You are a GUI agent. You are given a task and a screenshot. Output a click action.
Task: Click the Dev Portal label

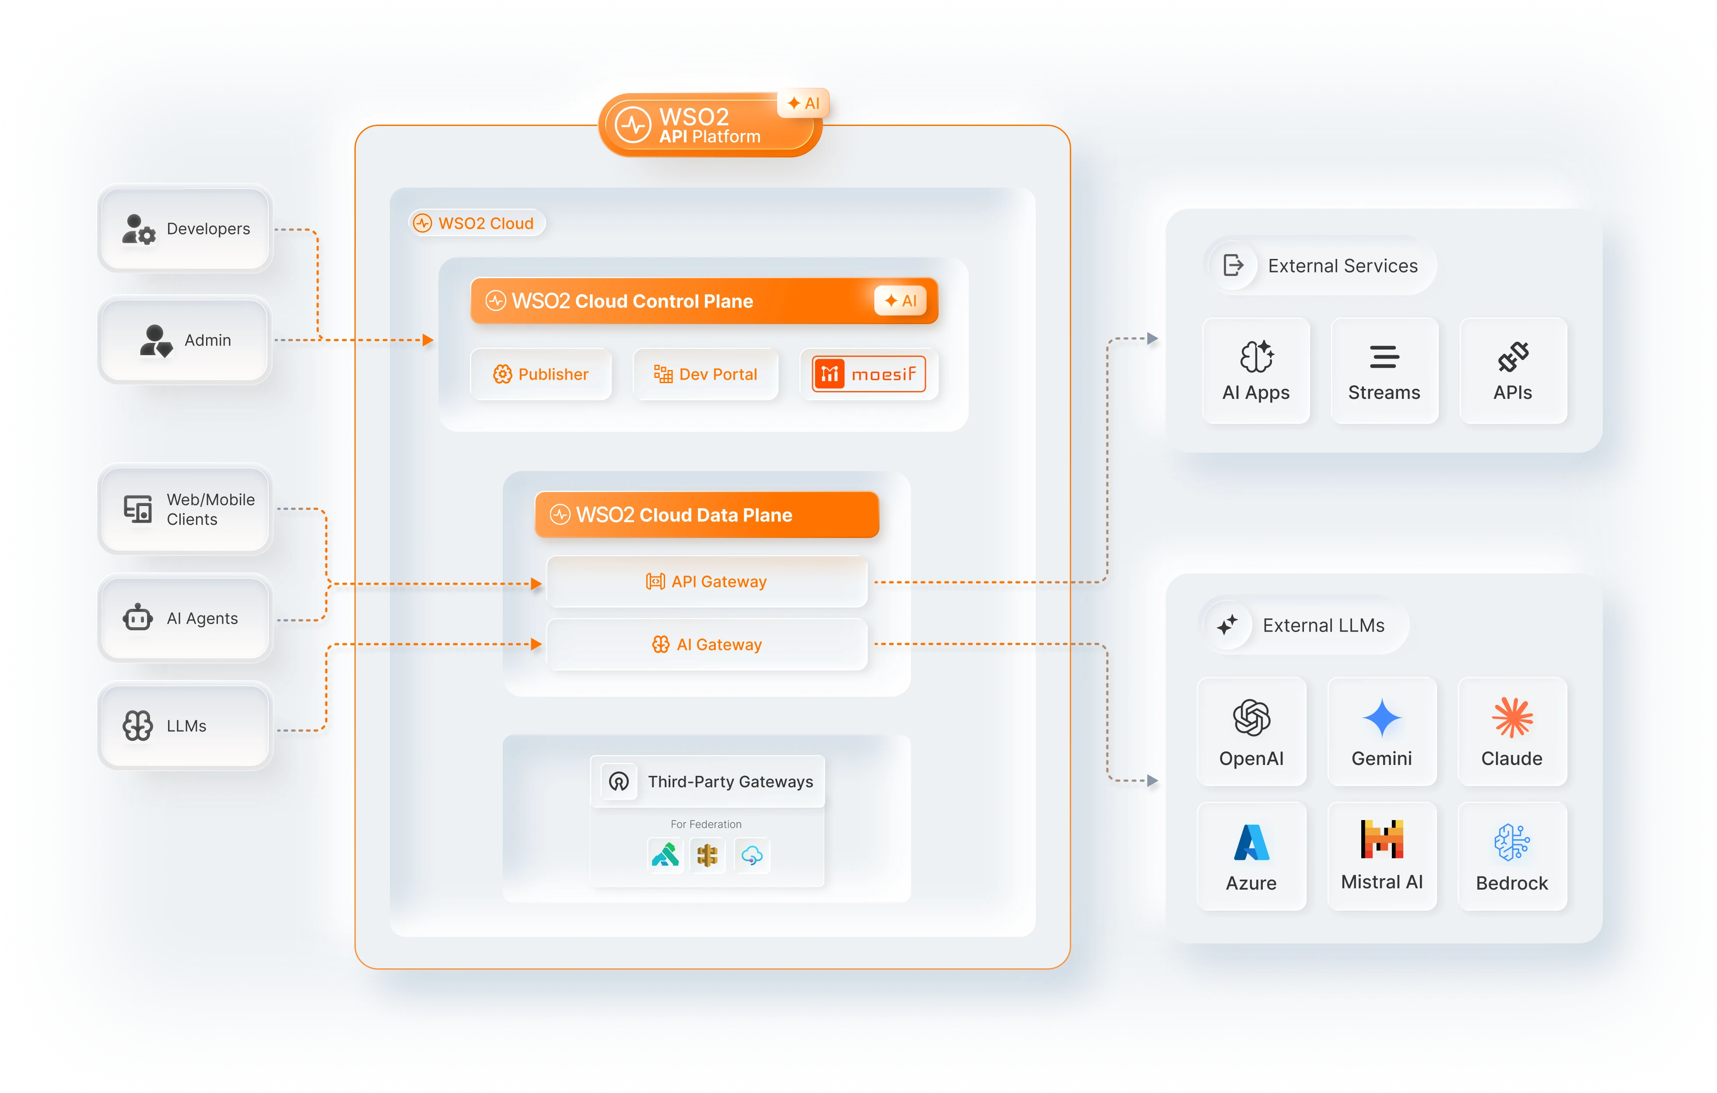(x=718, y=374)
